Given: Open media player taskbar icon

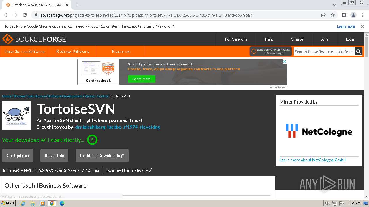Looking at the screenshot, I should pyautogui.click(x=42, y=203).
